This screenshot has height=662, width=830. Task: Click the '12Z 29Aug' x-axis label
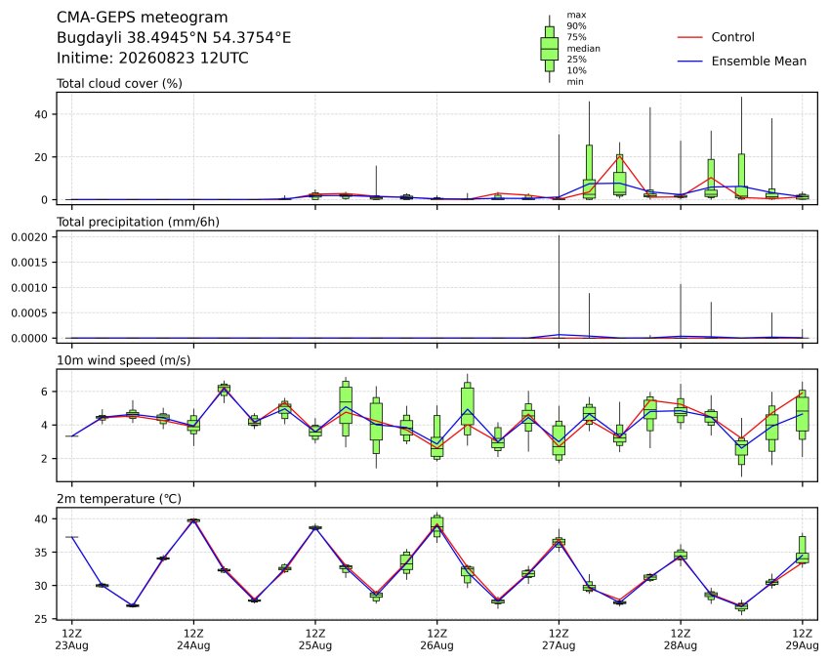[x=803, y=640]
